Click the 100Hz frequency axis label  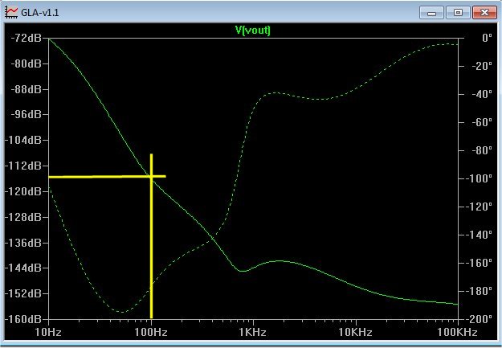point(151,332)
